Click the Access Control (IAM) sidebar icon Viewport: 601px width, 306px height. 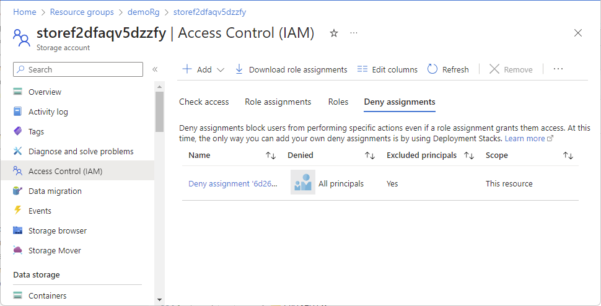17,171
